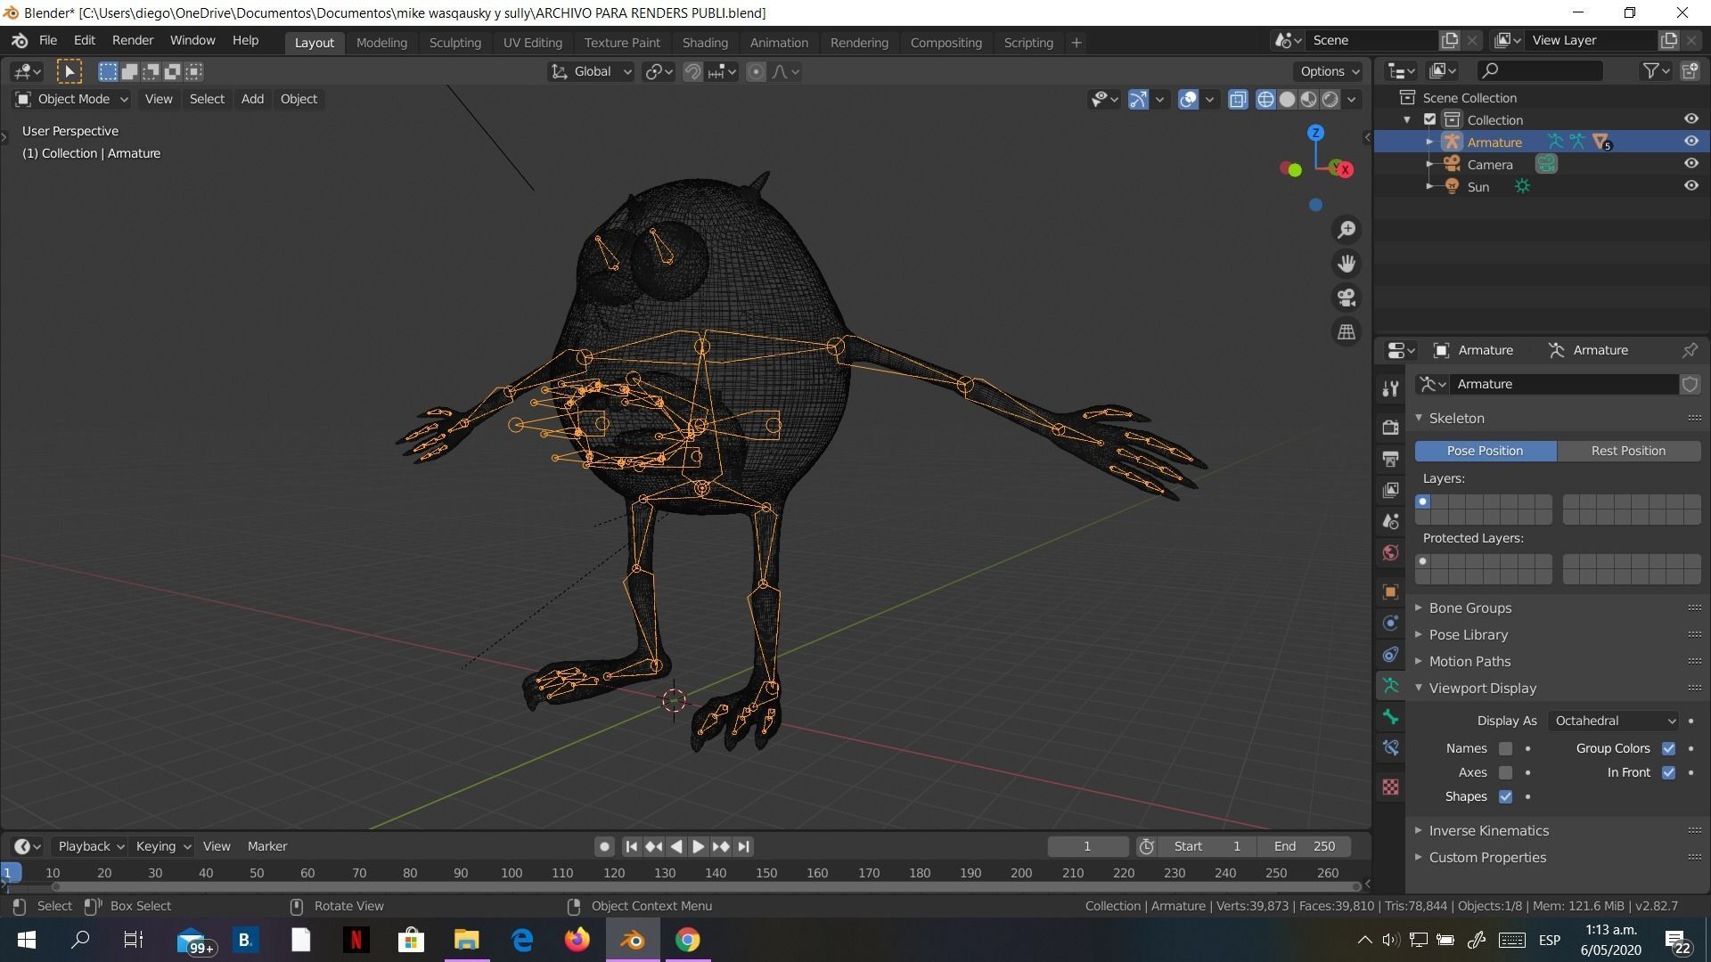The image size is (1711, 962).
Task: Click the viewport pan hand icon
Action: pos(1347,264)
